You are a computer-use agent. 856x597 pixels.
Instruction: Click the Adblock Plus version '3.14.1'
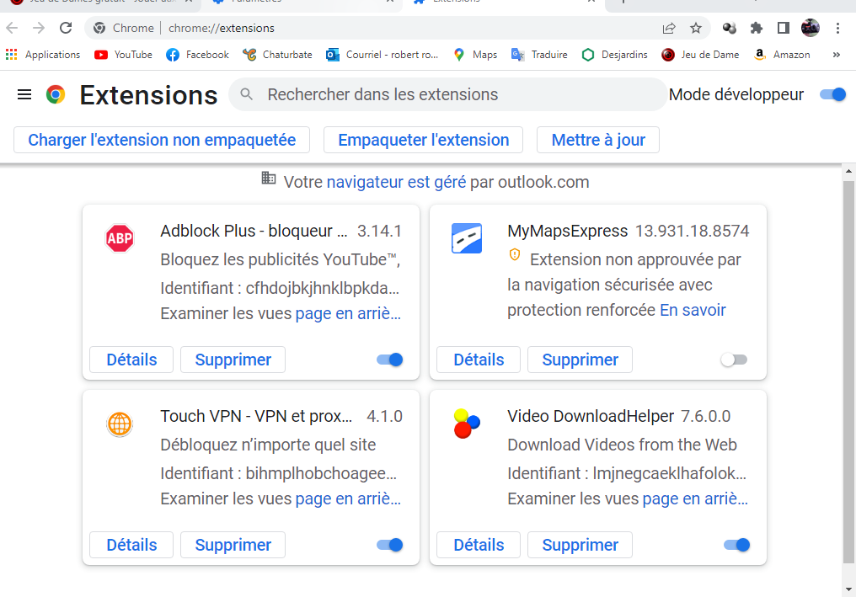[x=379, y=231]
